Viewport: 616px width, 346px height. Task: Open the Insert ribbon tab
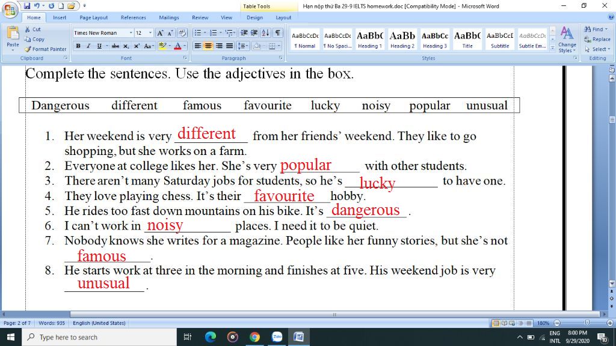tap(60, 17)
